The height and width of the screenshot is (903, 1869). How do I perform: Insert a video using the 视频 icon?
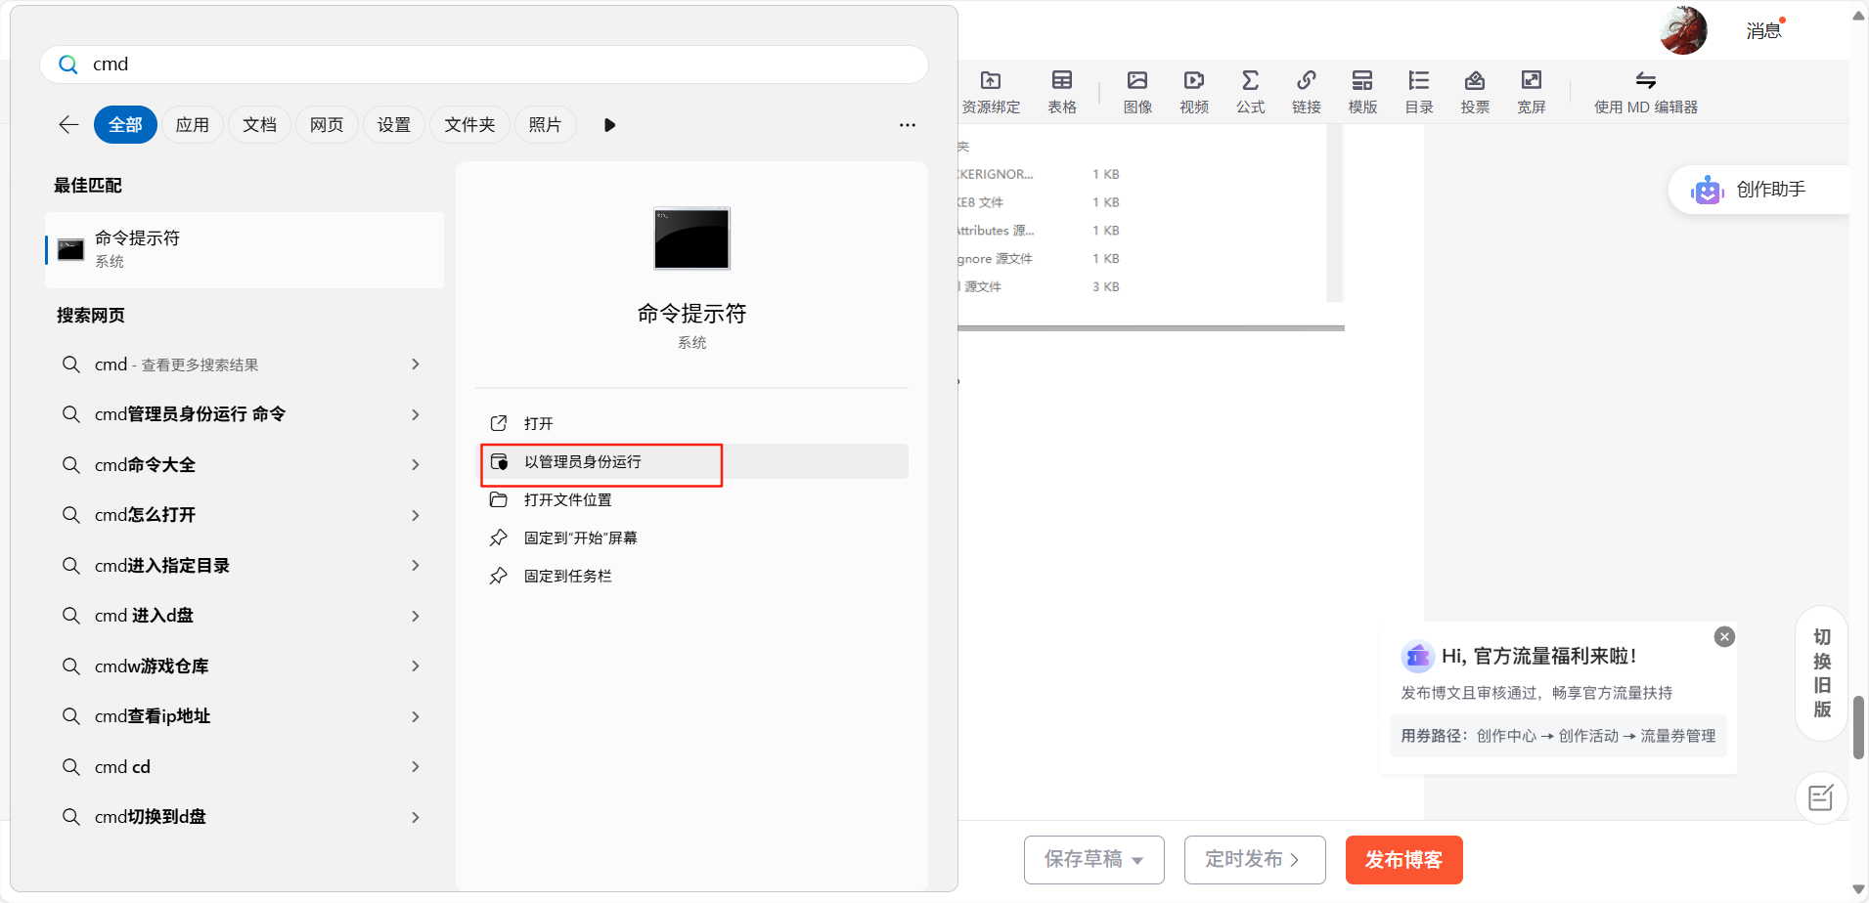1192,90
